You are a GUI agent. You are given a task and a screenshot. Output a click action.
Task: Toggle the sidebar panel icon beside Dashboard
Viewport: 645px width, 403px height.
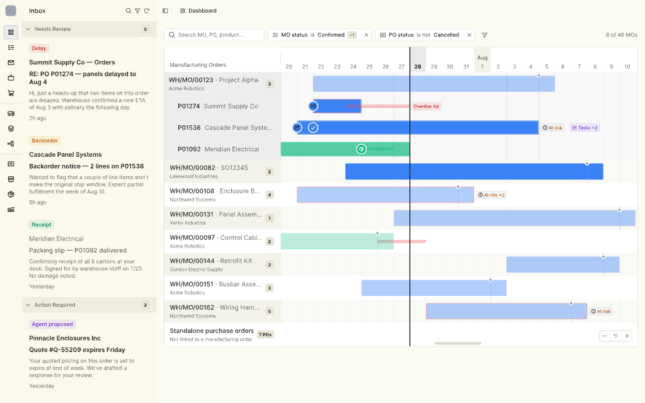[x=166, y=11]
